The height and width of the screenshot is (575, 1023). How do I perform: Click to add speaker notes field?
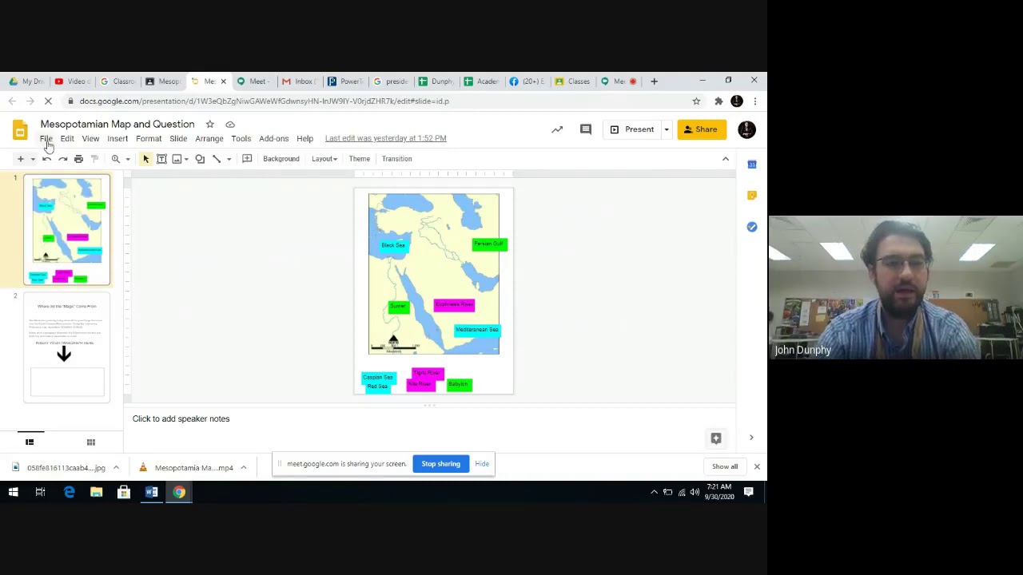click(432, 418)
